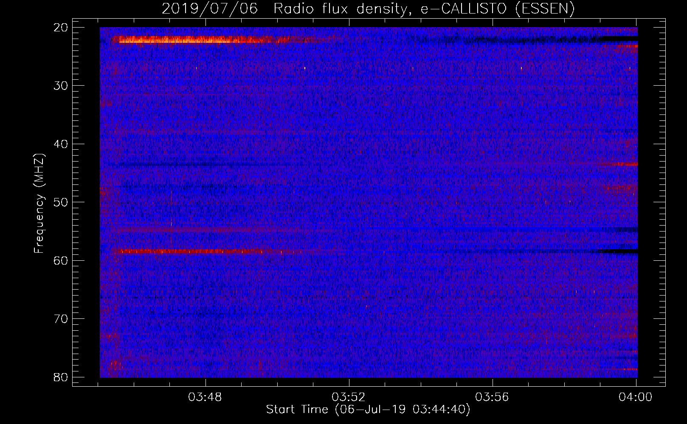Click the 30 frequency tick label
The height and width of the screenshot is (424, 687).
(62, 85)
